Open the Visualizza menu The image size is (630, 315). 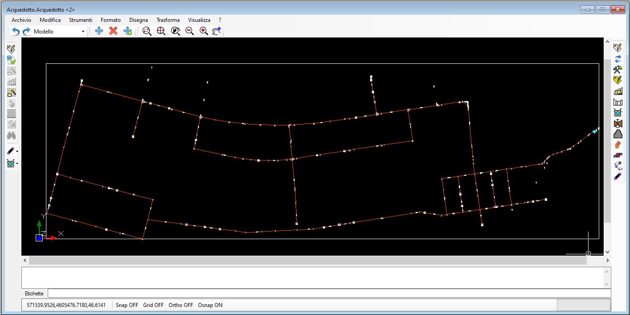[199, 20]
